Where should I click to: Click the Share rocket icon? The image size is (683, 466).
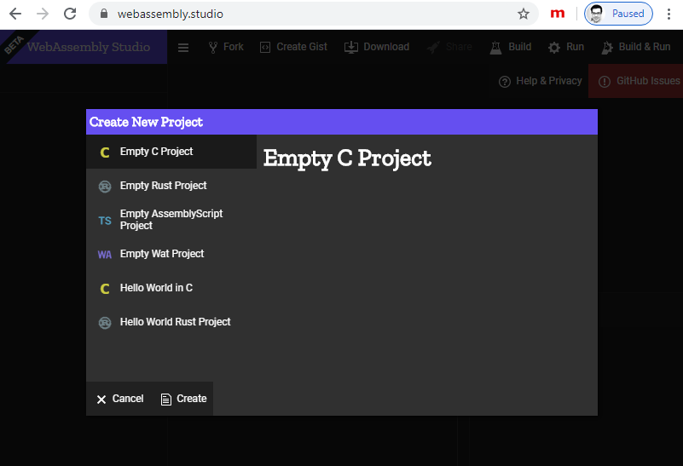click(x=433, y=48)
